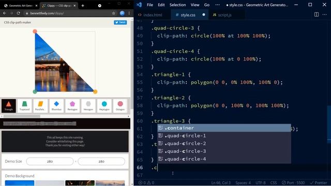The height and width of the screenshot is (186, 331).
Task: Choose the Pentagon shape
Action: point(72,105)
